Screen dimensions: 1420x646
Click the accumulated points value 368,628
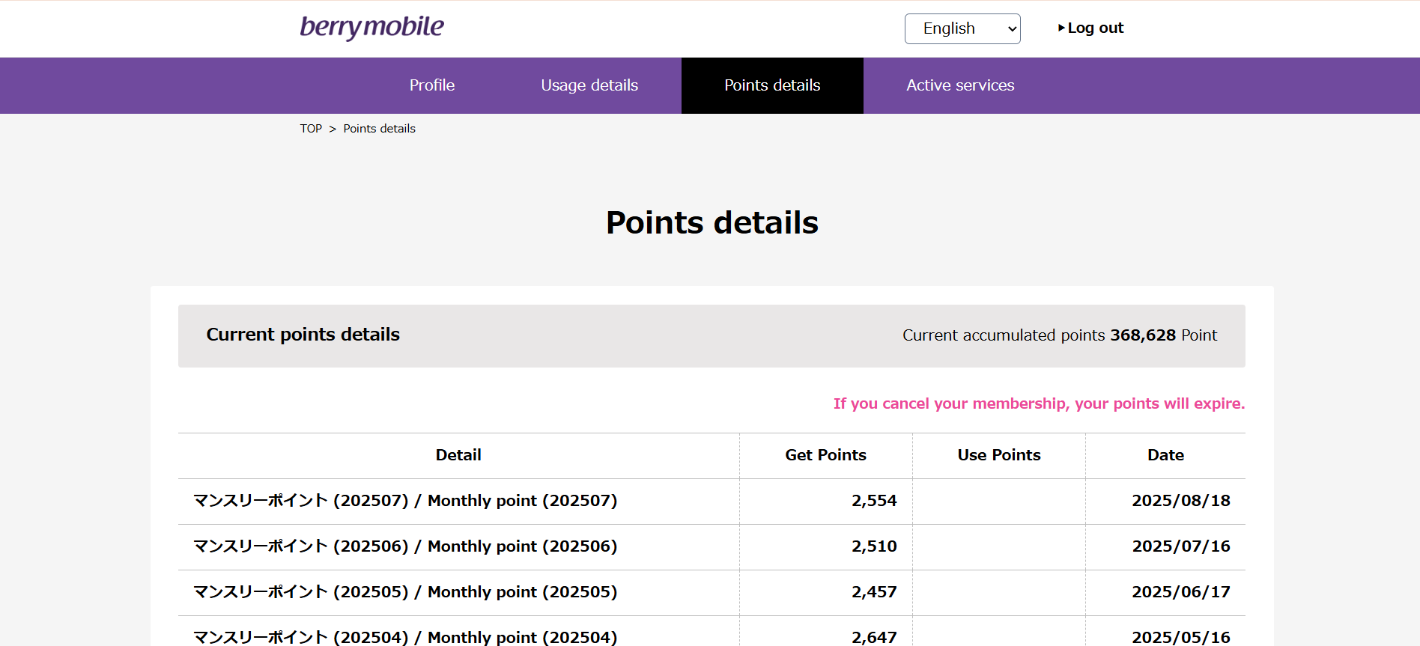(x=1143, y=335)
